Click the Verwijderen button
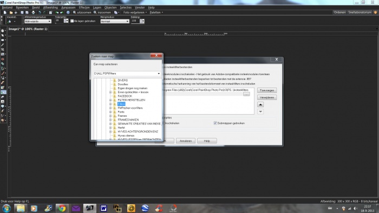The image size is (379, 213). pyautogui.click(x=267, y=97)
